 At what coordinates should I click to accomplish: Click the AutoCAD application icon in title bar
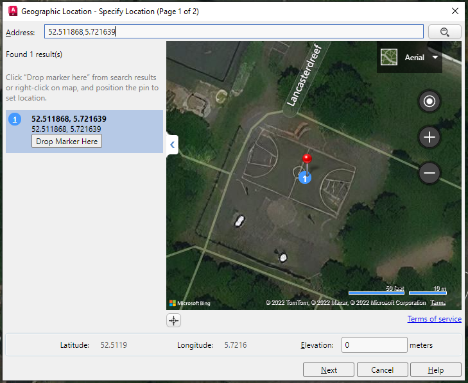[11, 11]
